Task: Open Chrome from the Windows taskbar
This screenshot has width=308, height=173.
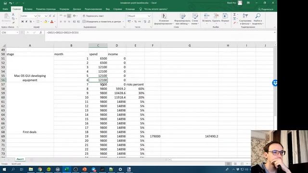Action: [40, 169]
